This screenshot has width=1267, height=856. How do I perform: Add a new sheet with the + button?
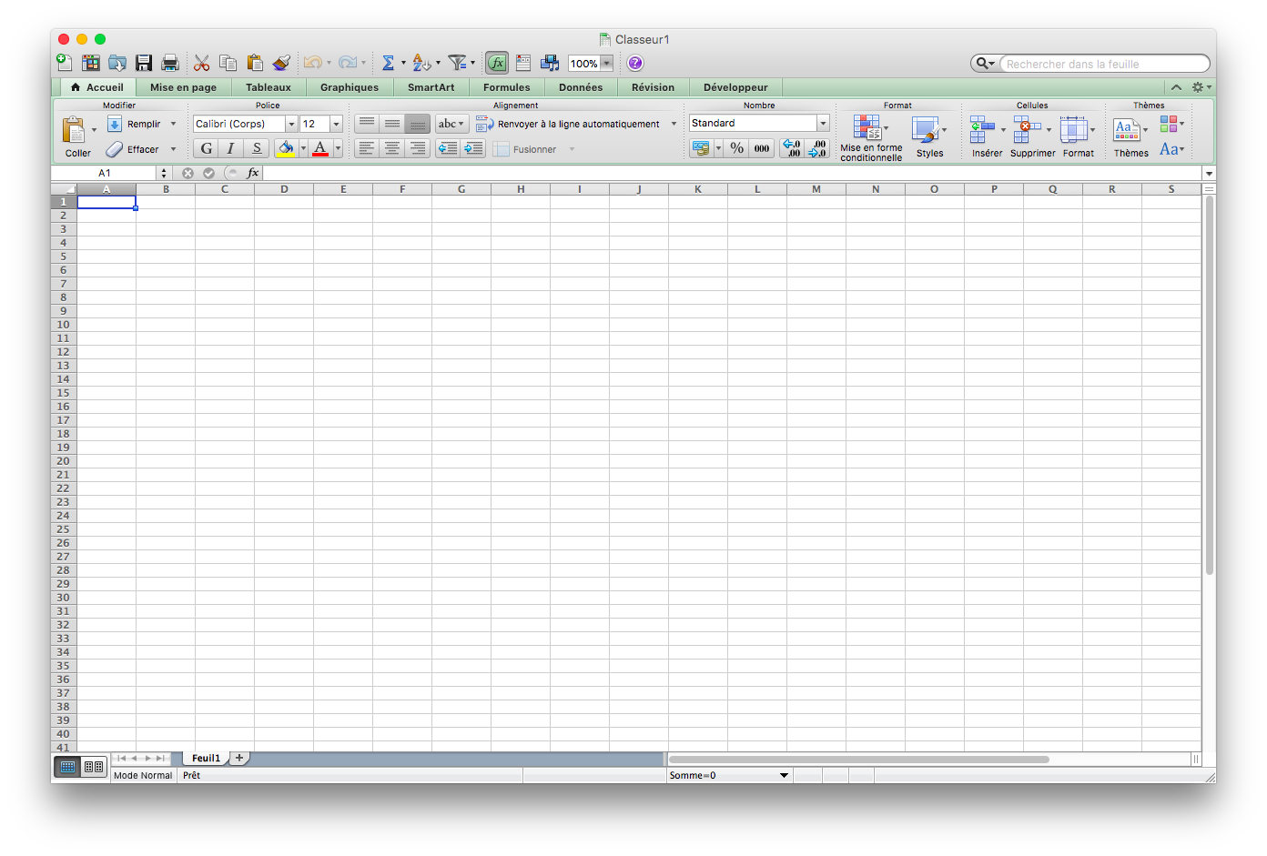pos(238,757)
